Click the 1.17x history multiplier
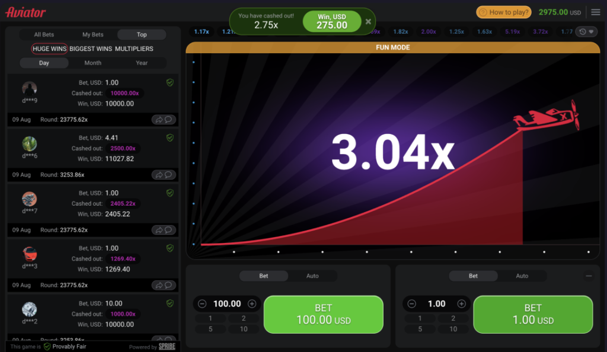This screenshot has width=607, height=352. coord(202,32)
